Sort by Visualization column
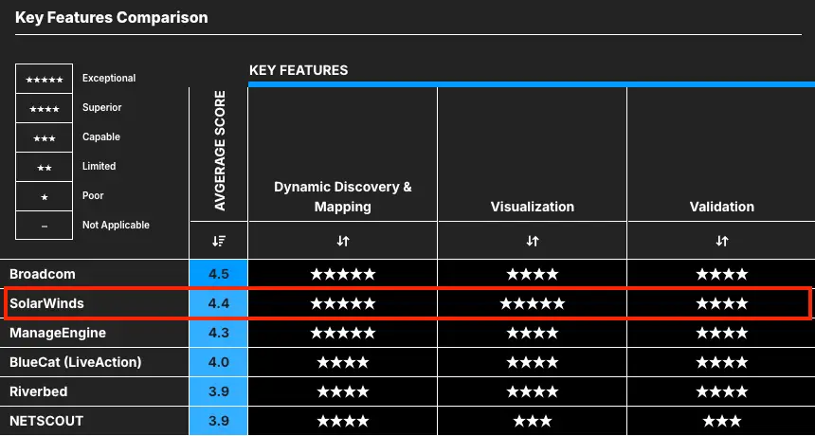 click(x=533, y=241)
